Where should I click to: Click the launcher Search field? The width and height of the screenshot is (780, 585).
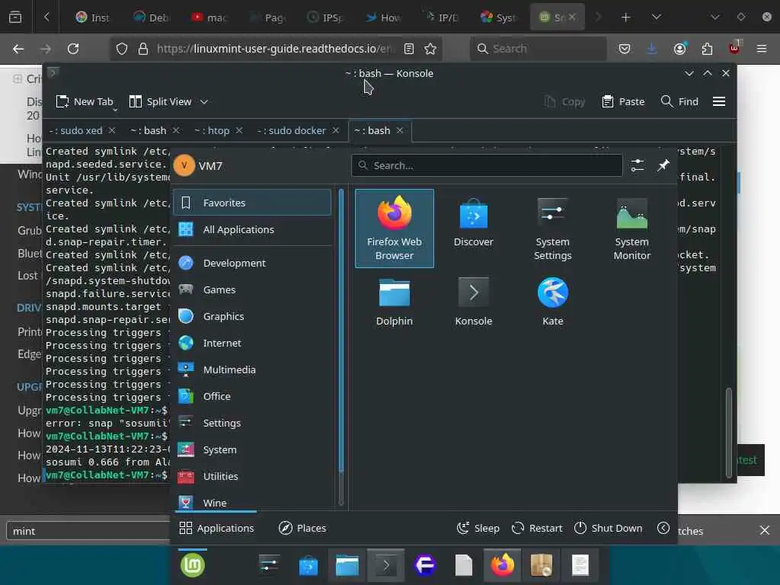[x=487, y=165]
